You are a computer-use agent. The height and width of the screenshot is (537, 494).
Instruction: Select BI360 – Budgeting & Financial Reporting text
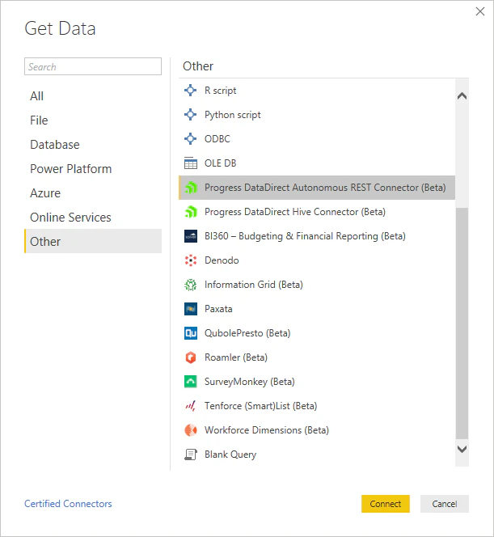[305, 236]
